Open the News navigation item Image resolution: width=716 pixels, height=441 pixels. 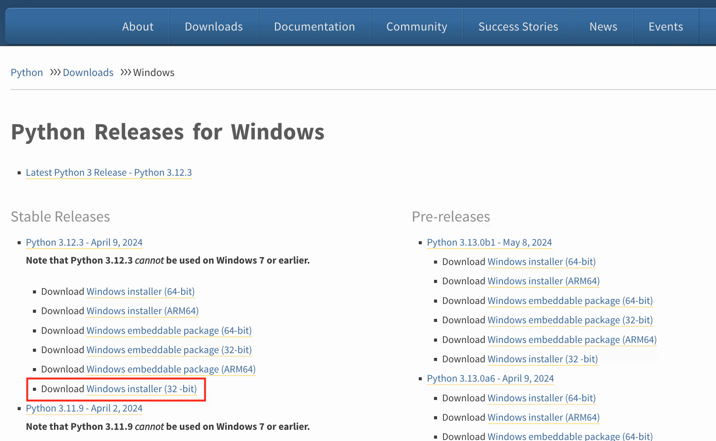pyautogui.click(x=603, y=26)
